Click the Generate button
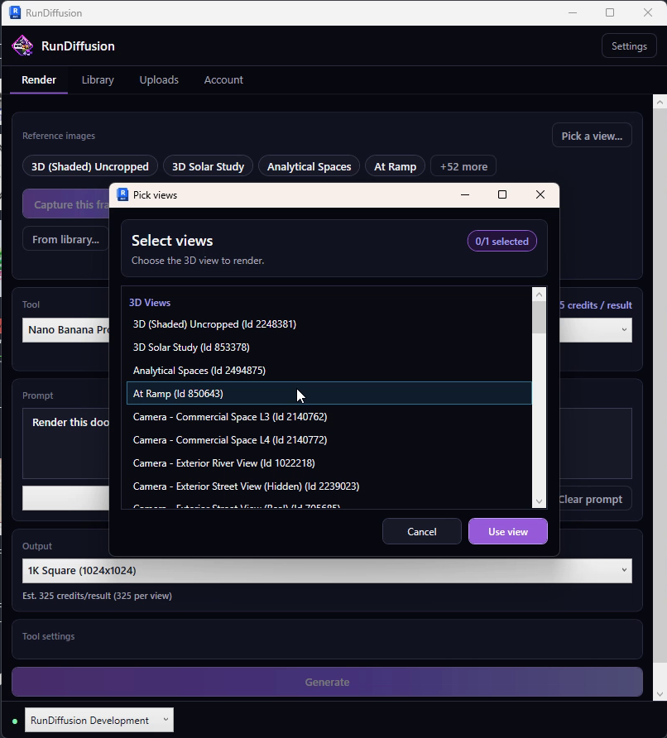 (327, 682)
